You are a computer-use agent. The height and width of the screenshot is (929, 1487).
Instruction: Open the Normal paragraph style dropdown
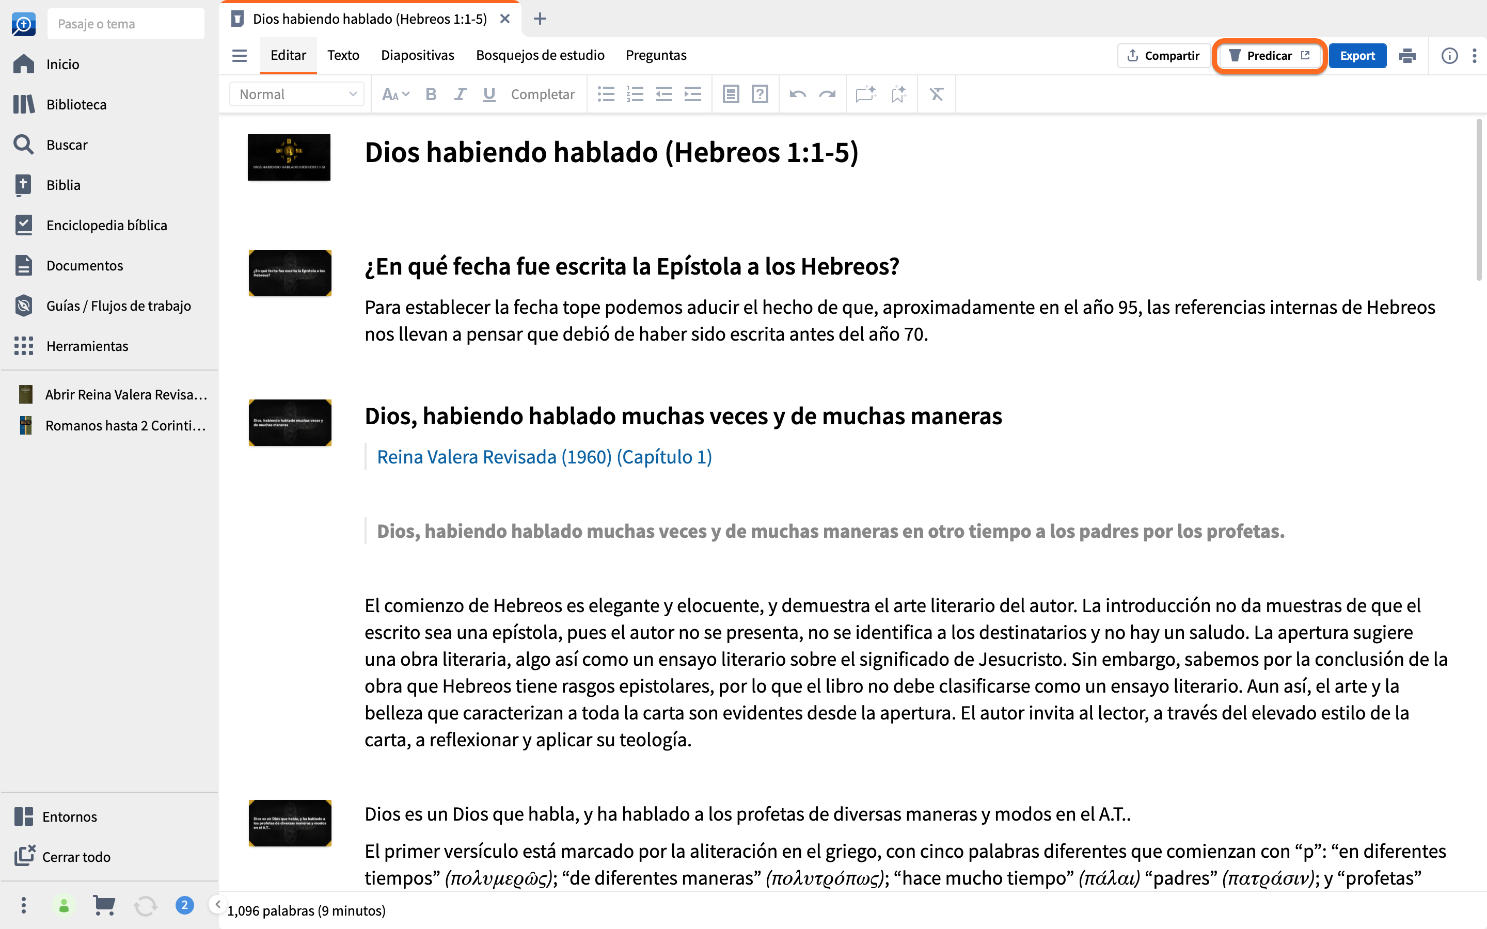297,94
